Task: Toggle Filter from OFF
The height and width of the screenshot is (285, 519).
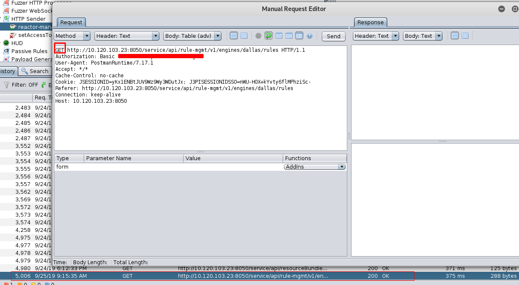Action: point(19,85)
